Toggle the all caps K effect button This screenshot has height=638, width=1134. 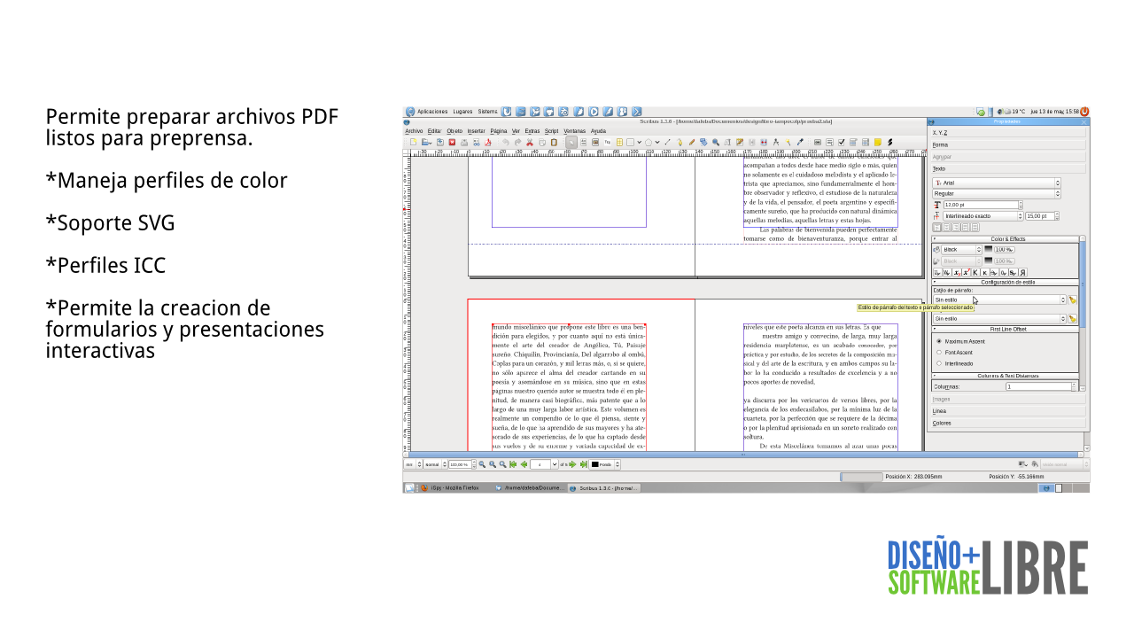[x=975, y=273]
